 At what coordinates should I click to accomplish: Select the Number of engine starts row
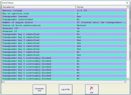tap(64, 22)
